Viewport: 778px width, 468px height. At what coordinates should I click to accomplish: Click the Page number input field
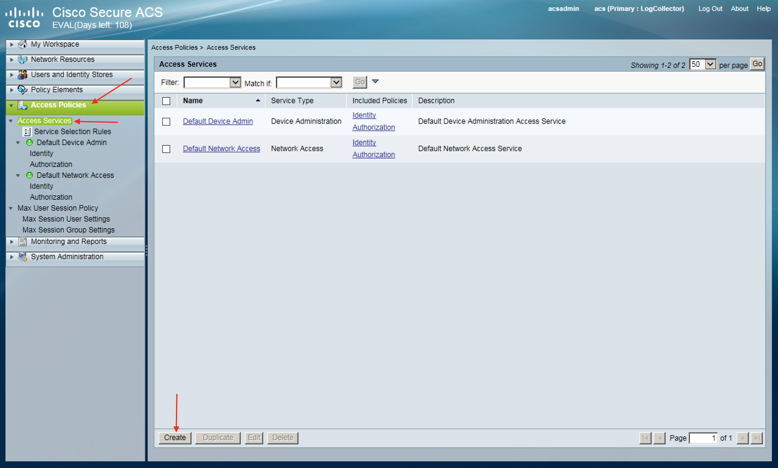point(703,438)
